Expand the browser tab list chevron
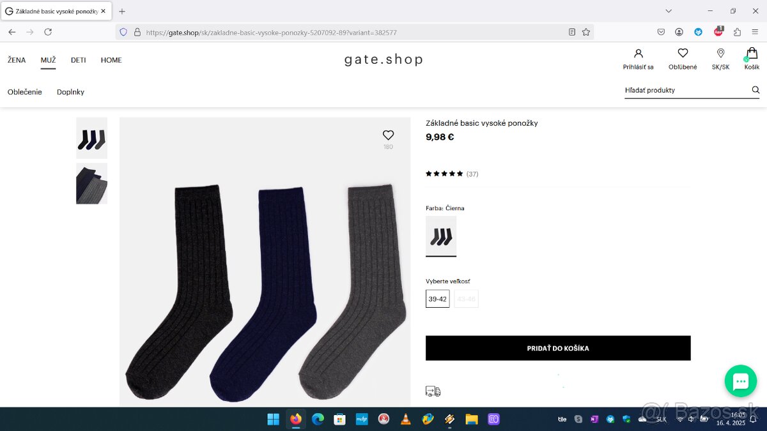The height and width of the screenshot is (431, 767). click(x=669, y=11)
